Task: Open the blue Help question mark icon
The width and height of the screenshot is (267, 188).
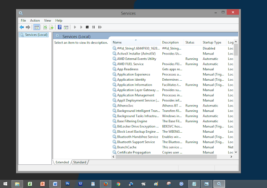Action: (60, 27)
